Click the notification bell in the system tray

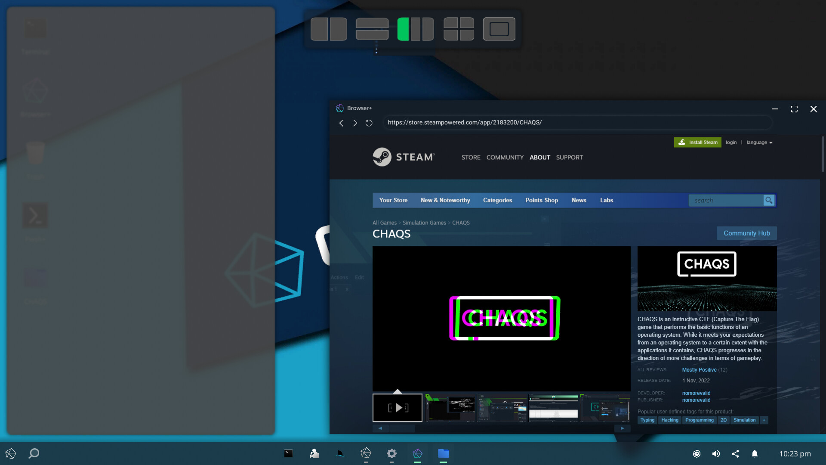click(755, 453)
